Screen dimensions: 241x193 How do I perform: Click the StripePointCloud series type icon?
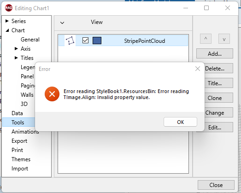(70, 41)
